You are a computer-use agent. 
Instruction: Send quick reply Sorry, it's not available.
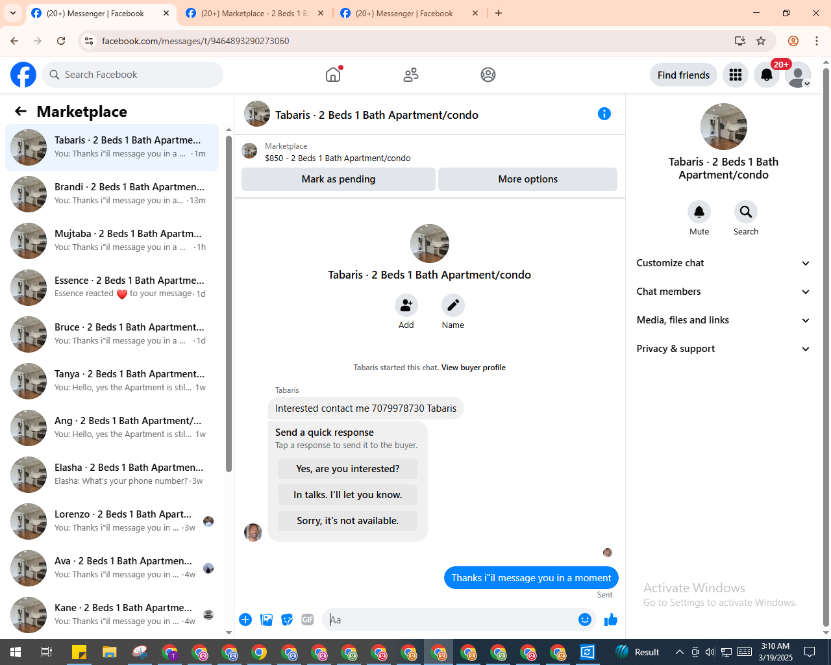coord(348,521)
